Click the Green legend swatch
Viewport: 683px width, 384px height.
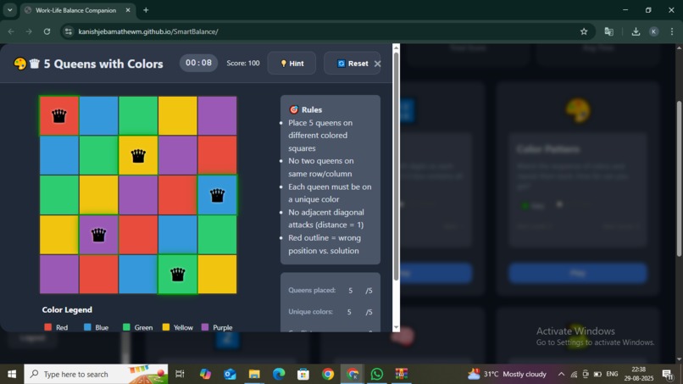[126, 327]
